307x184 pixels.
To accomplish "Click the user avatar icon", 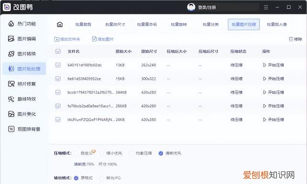I will (191, 7).
